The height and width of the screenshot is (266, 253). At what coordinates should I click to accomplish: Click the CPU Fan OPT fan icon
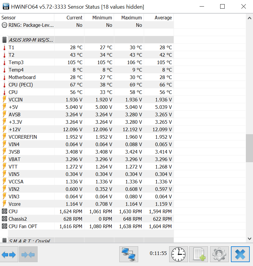(4, 226)
